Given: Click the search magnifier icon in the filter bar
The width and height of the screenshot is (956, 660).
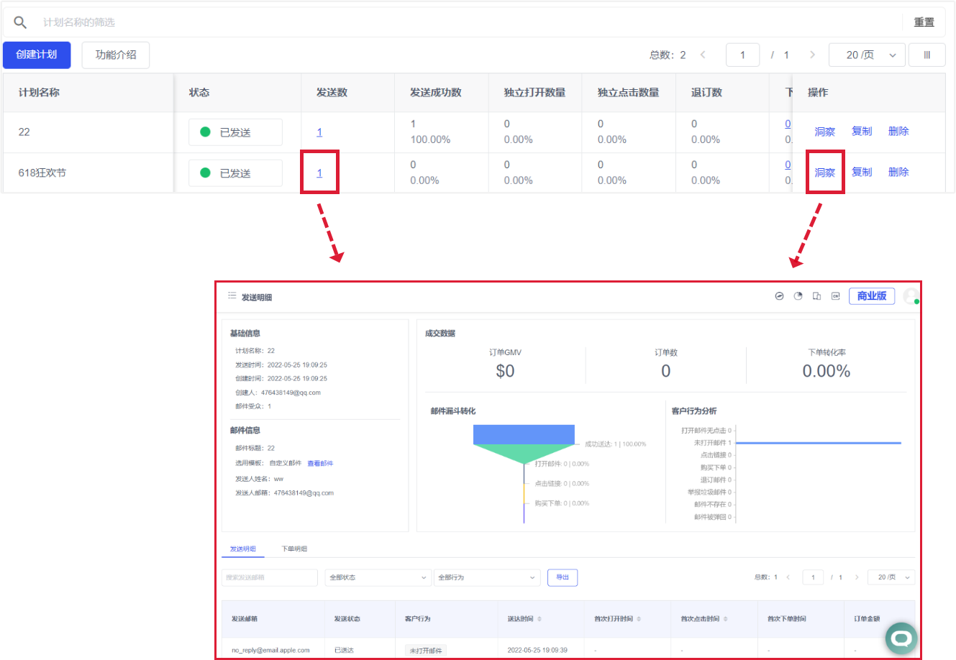Looking at the screenshot, I should 20,22.
